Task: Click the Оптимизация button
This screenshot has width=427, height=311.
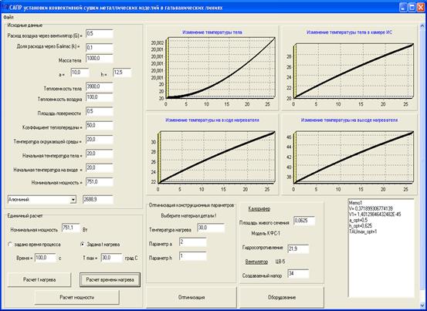Action: [191, 297]
